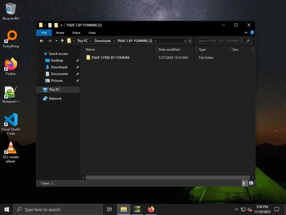286x215 pixels.
Task: Click the search magnifier icon in Explorer
Action: [248, 41]
